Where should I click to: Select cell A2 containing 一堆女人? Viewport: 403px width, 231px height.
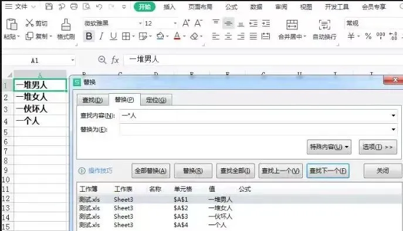40,97
